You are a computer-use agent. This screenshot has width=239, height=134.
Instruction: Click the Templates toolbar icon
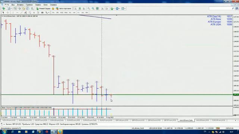pyautogui.click(x=122, y=9)
